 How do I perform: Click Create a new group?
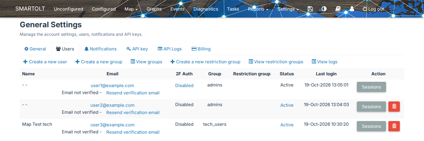99,62
